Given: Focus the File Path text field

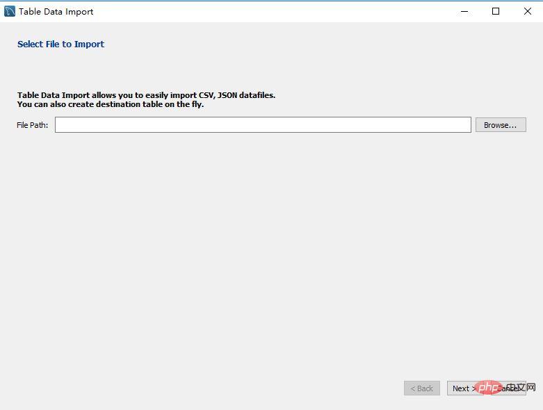Looking at the screenshot, I should (x=263, y=125).
